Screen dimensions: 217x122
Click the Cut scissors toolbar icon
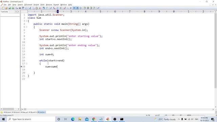(30, 8)
